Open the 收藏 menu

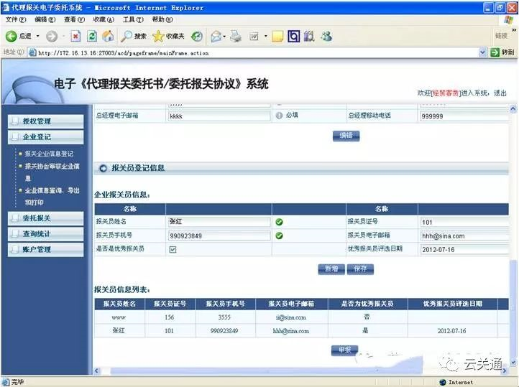(104, 20)
